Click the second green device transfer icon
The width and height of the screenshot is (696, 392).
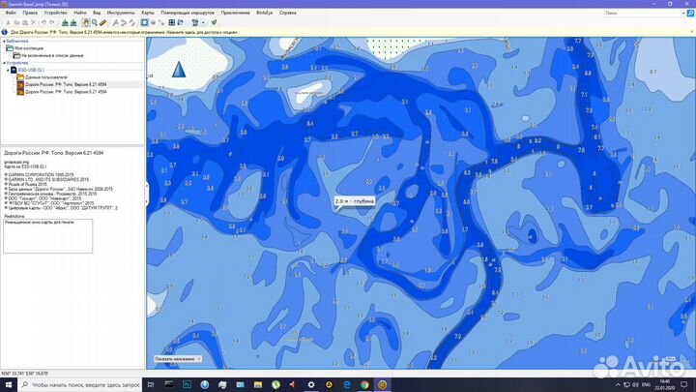click(x=73, y=22)
